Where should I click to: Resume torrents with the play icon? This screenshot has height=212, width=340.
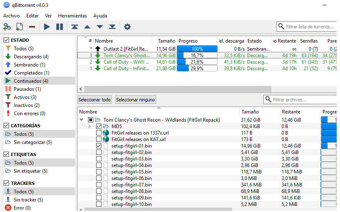tap(47, 27)
